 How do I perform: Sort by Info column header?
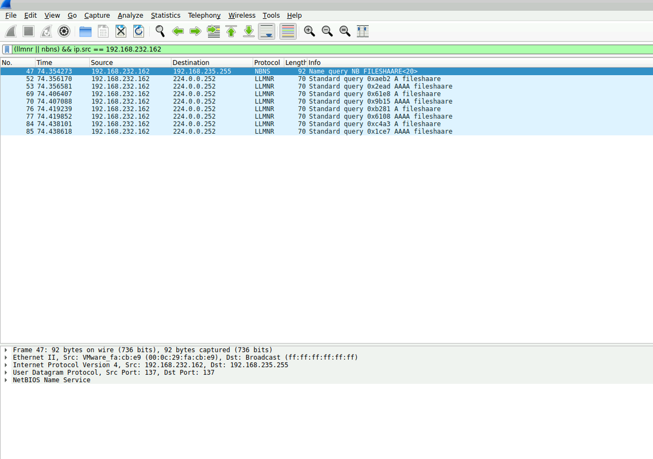(480, 63)
